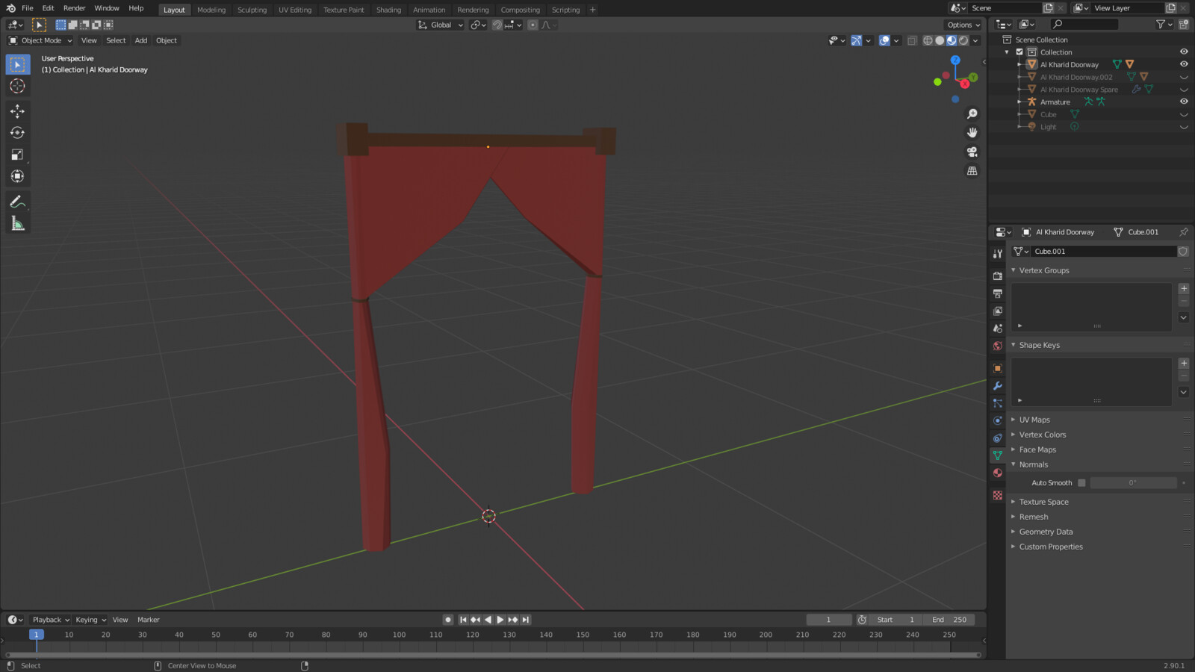Select the Move tool
The image size is (1195, 672).
pyautogui.click(x=18, y=111)
